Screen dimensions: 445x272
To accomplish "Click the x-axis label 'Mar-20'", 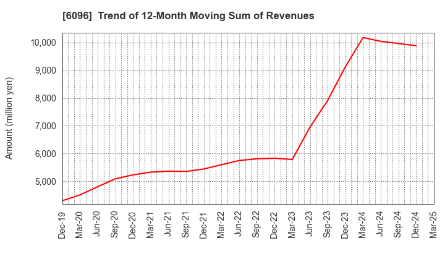I will pyautogui.click(x=79, y=224).
